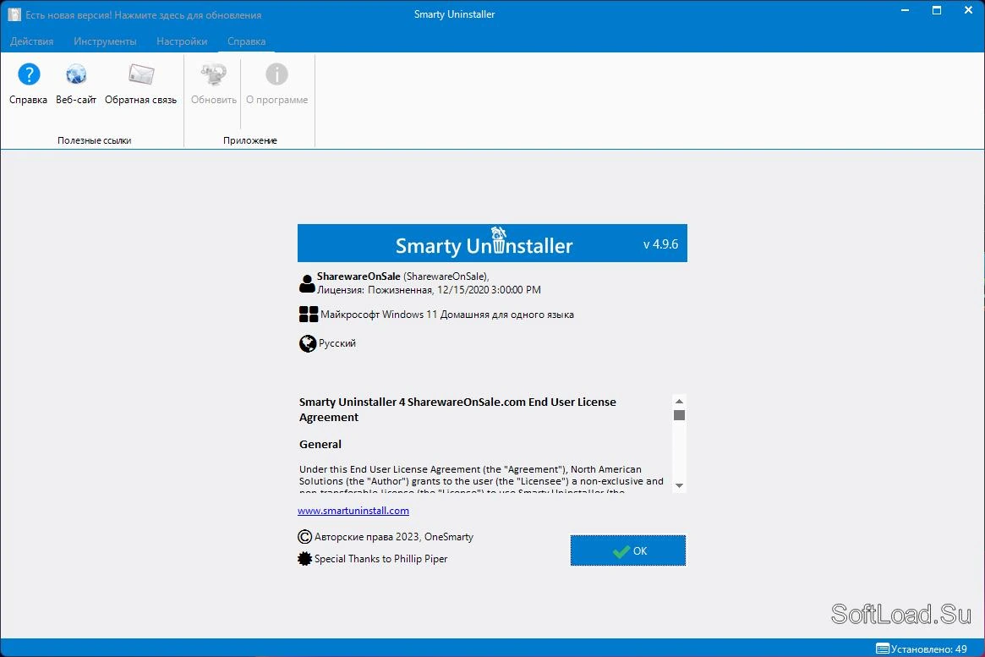Click the badge icon beside Special Thanks
The height and width of the screenshot is (657, 985).
(x=304, y=558)
